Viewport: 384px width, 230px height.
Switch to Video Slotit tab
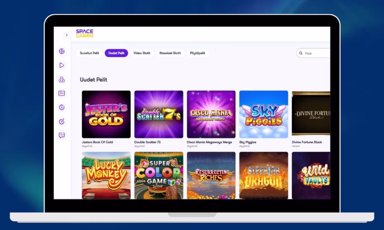(142, 53)
